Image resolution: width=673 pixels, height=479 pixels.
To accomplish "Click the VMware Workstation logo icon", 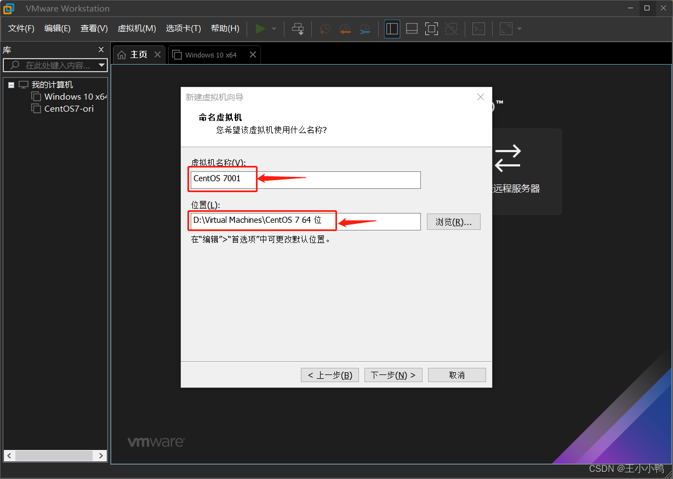I will click(9, 8).
